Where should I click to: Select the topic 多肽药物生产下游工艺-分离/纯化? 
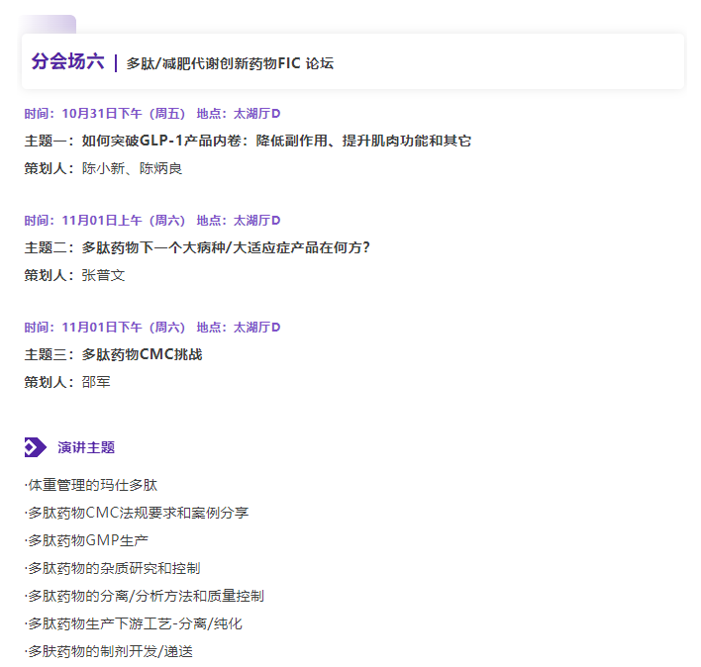pos(133,623)
